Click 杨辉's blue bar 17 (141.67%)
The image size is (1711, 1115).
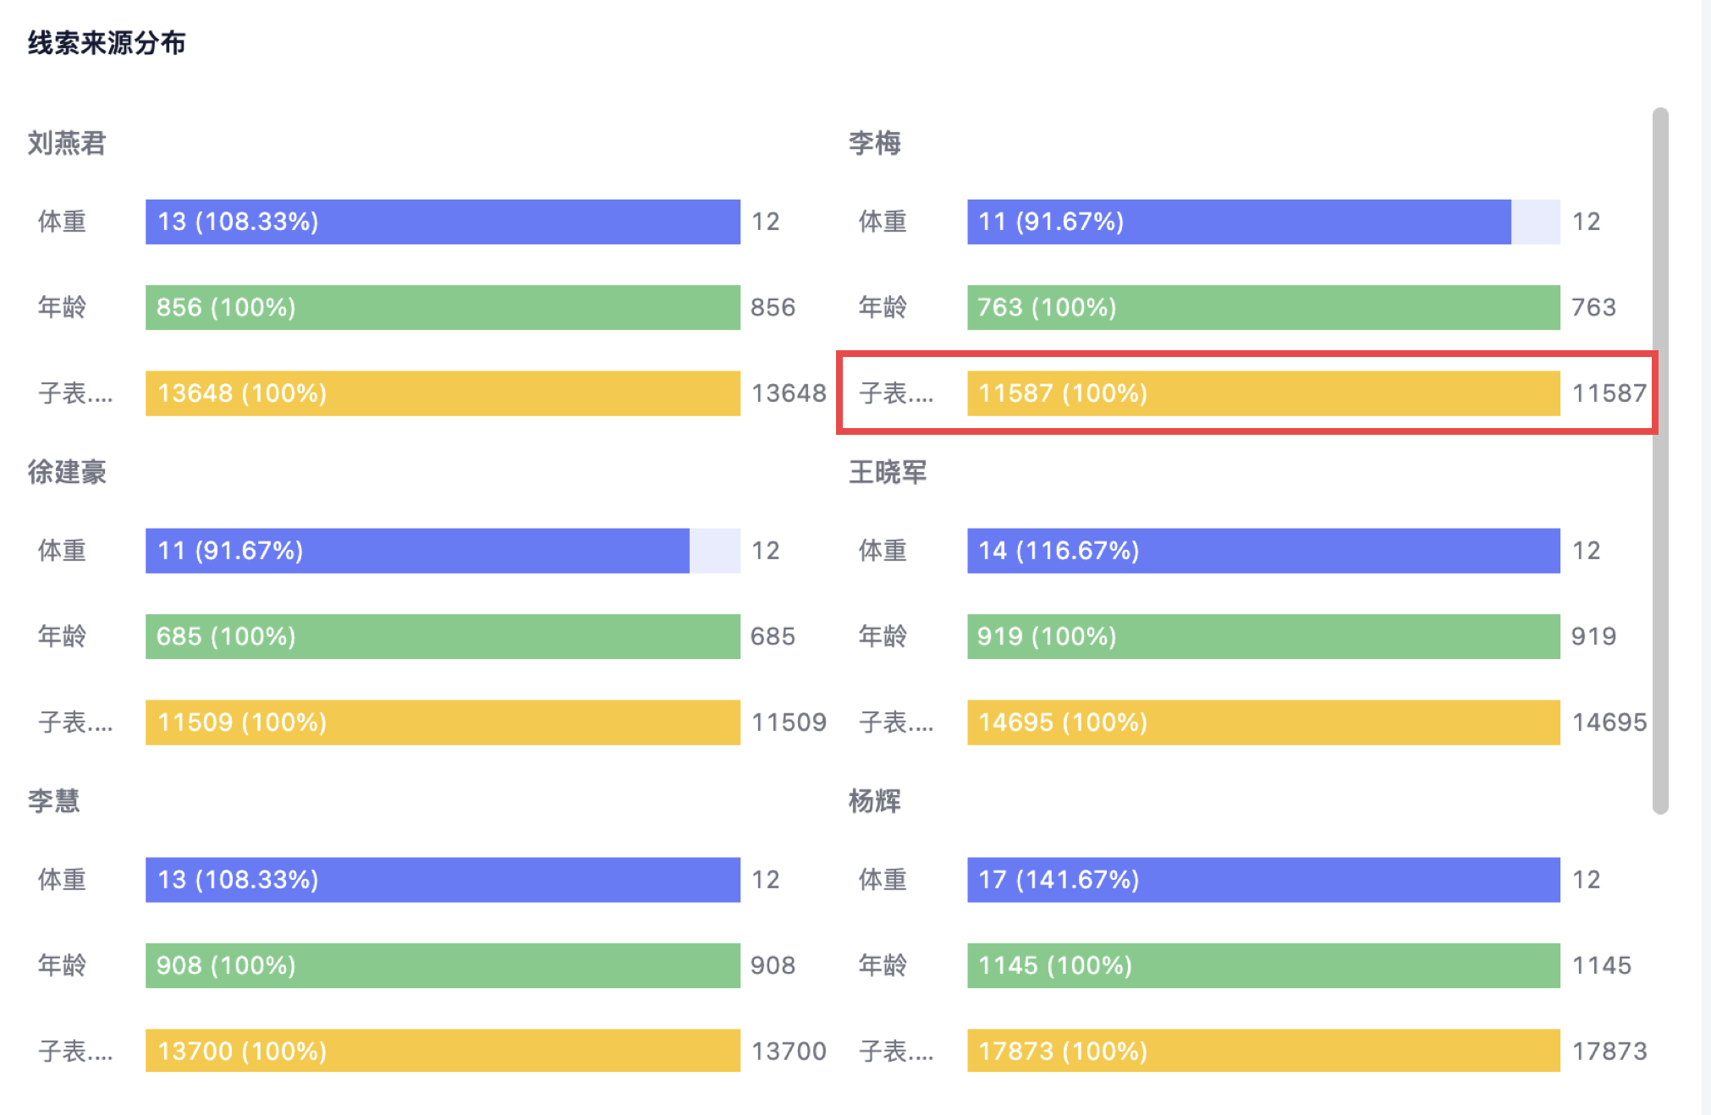[1263, 880]
